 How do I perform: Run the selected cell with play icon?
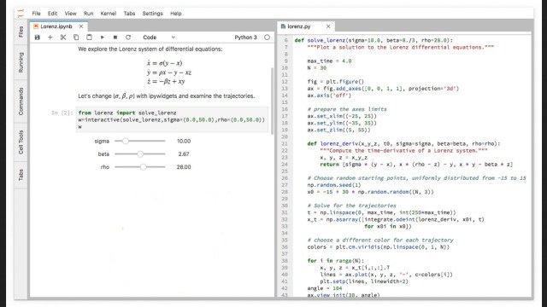(x=103, y=38)
